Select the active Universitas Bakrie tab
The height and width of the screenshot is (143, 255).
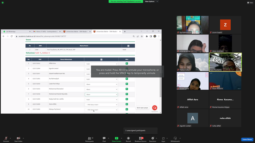click(106, 31)
